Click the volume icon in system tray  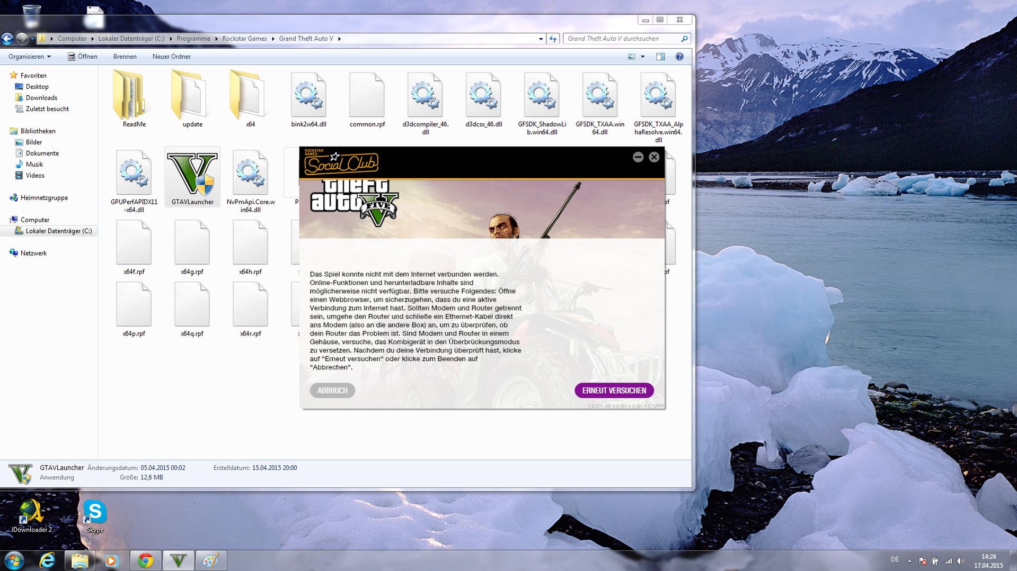960,561
